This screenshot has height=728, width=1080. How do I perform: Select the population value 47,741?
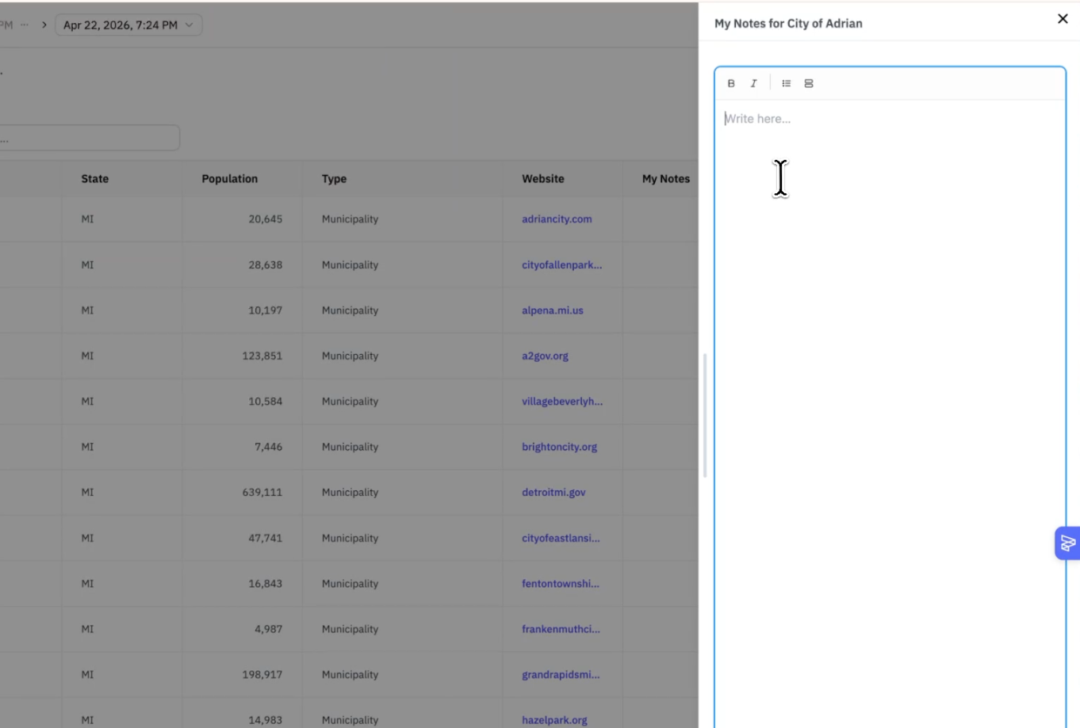point(265,538)
